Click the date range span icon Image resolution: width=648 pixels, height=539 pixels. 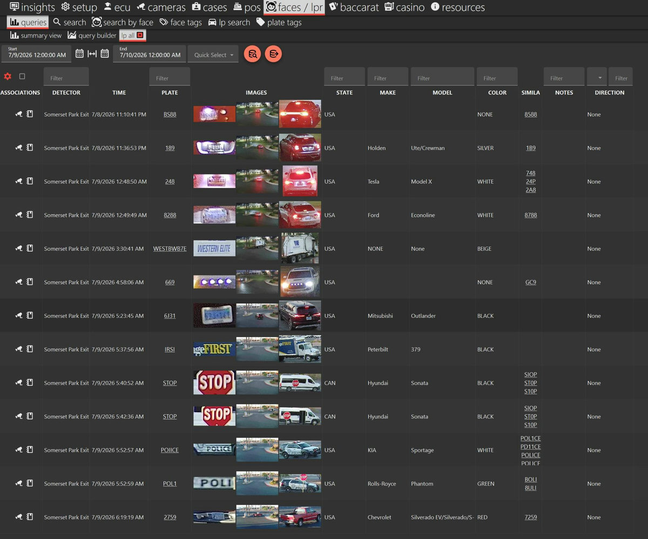pos(92,53)
